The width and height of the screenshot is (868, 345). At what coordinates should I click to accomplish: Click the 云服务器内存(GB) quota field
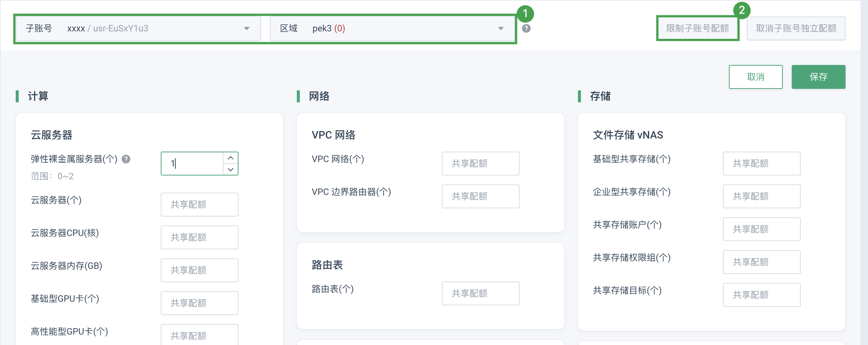click(200, 270)
